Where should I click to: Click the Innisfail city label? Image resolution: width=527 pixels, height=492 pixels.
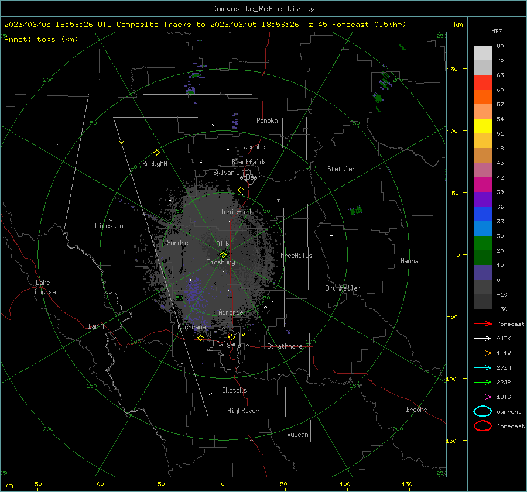tap(237, 212)
